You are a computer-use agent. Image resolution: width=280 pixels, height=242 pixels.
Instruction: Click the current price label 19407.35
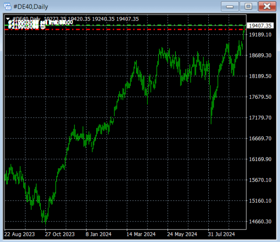260,25
